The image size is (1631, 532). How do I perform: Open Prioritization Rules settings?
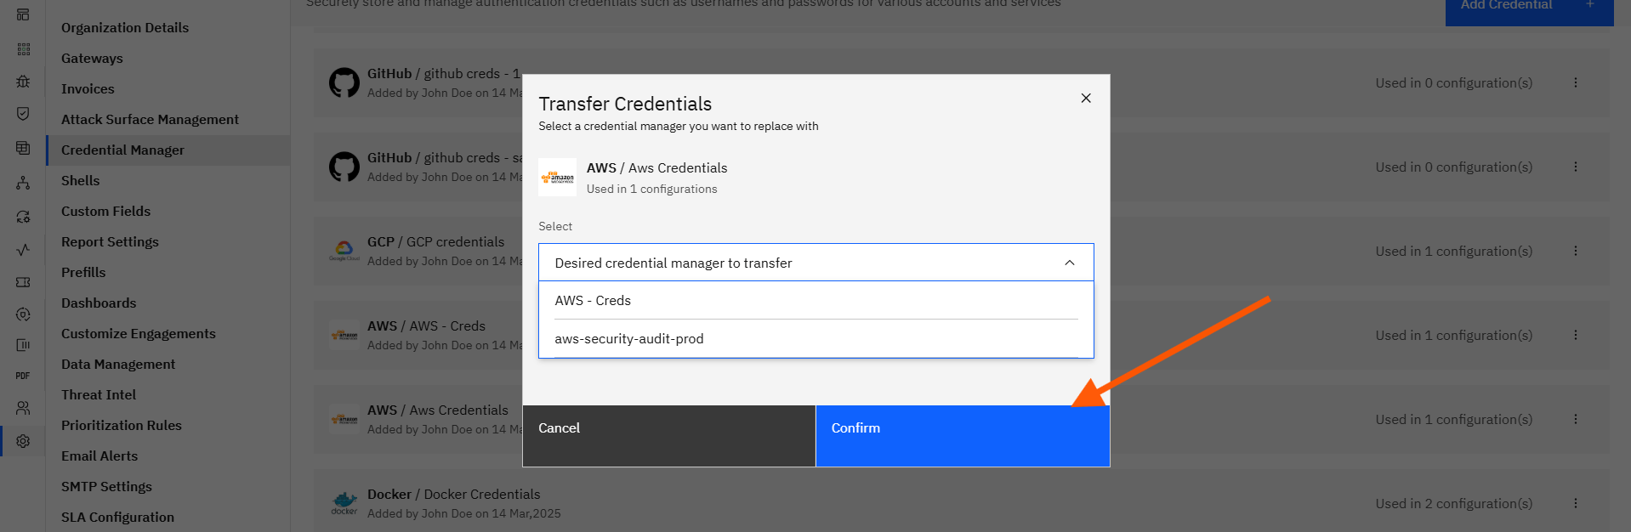tap(122, 426)
